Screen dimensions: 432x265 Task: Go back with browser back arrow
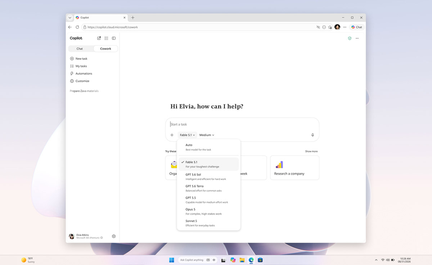70,27
